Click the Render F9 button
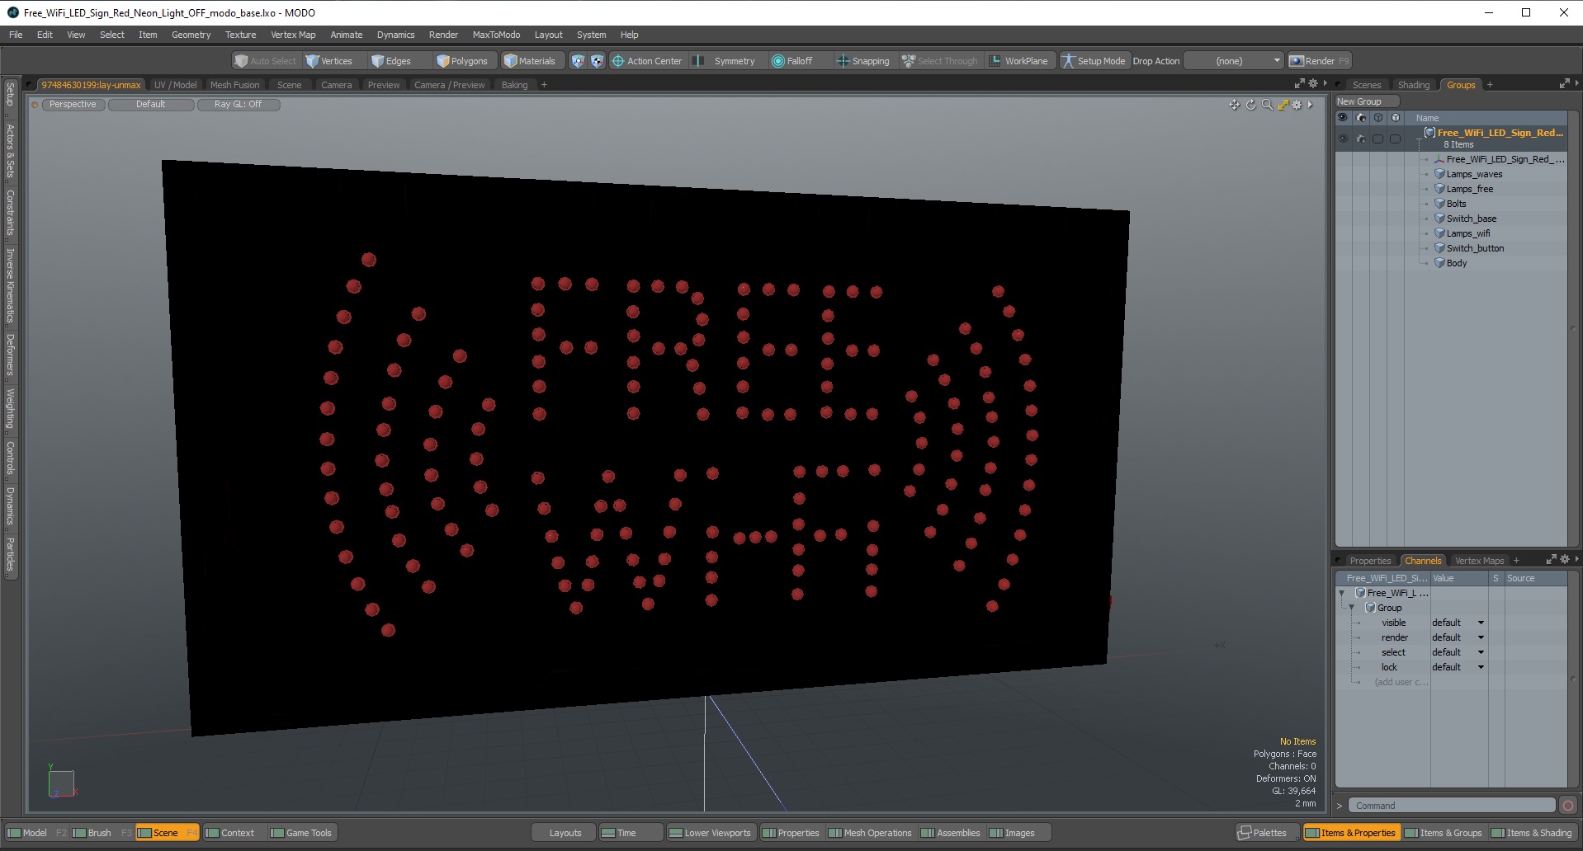 coord(1319,61)
